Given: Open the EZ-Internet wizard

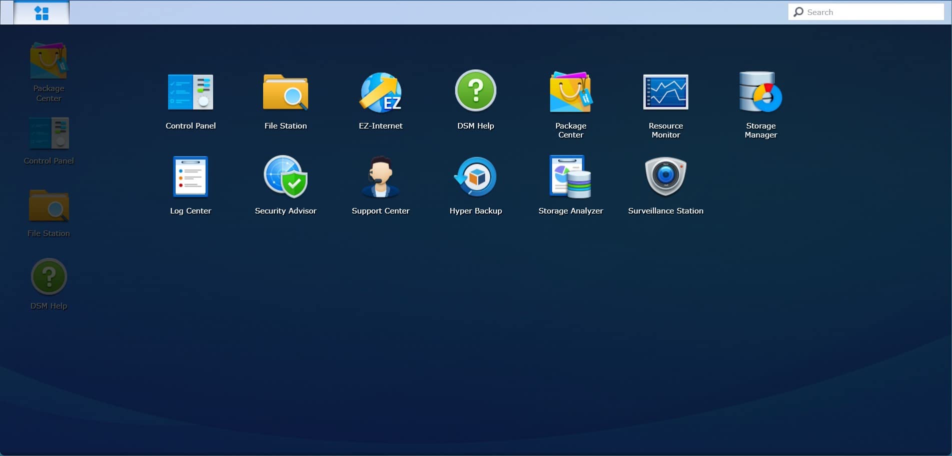Looking at the screenshot, I should 380,92.
